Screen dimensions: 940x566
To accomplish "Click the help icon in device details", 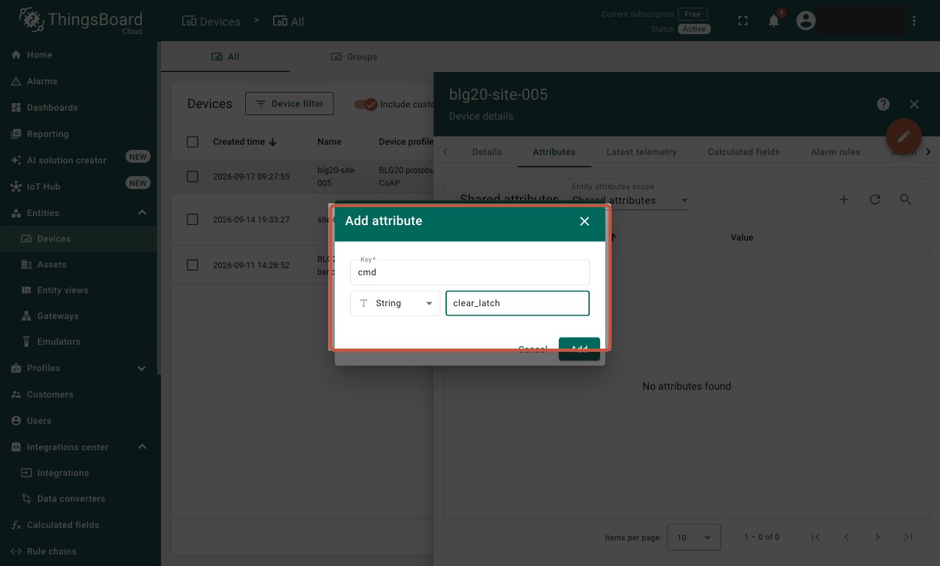I will pyautogui.click(x=883, y=104).
